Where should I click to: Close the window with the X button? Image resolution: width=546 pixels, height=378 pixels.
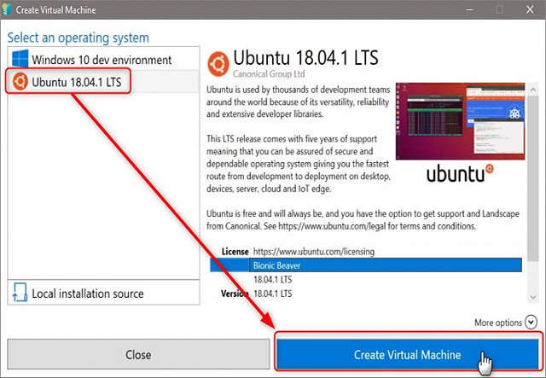click(x=530, y=9)
